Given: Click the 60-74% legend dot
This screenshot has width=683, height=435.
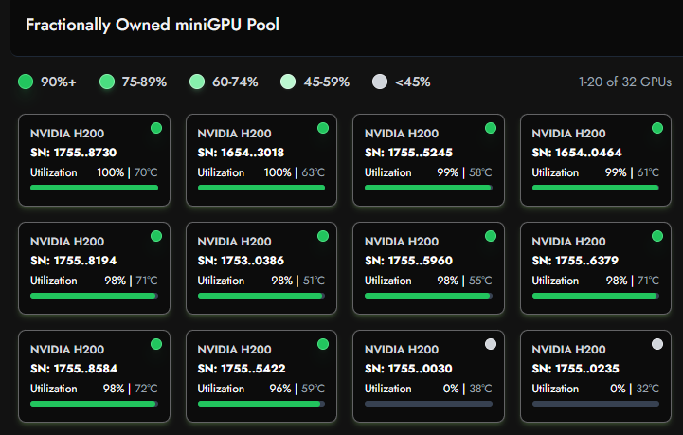Looking at the screenshot, I should pyautogui.click(x=197, y=82).
